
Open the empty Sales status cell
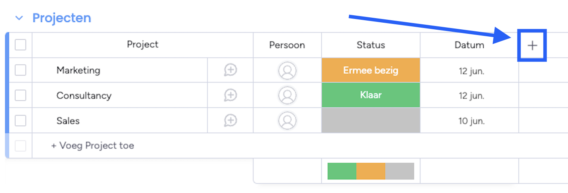[371, 120]
